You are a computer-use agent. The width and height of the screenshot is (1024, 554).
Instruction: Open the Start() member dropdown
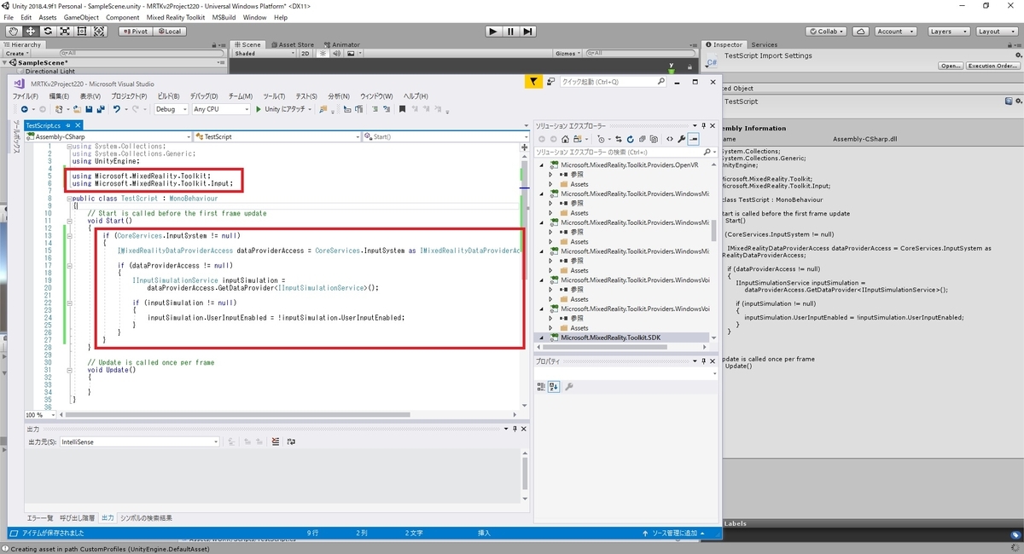click(444, 136)
